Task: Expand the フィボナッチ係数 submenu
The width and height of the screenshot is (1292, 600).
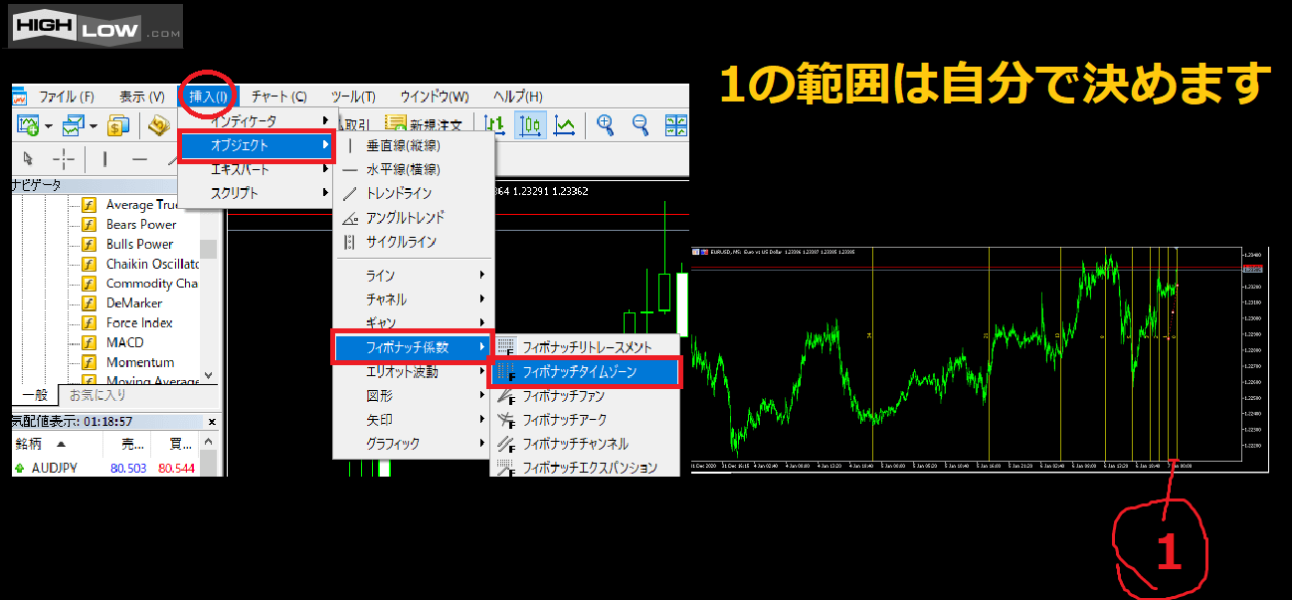Action: tap(412, 346)
